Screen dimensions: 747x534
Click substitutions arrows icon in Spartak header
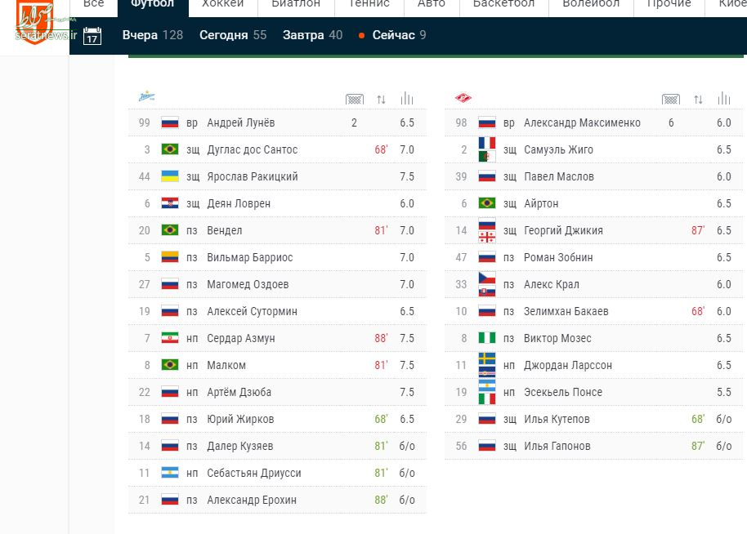point(697,99)
